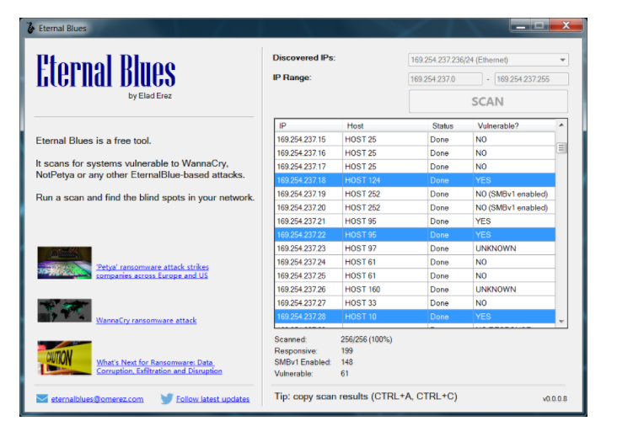Open the WannaCry world map thumbnail
This screenshot has width=617, height=421.
tap(65, 311)
